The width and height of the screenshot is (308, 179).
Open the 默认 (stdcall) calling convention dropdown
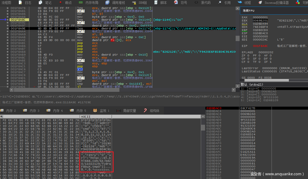pos(274,84)
